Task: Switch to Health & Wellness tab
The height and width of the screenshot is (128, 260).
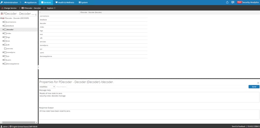Action: coord(65,3)
